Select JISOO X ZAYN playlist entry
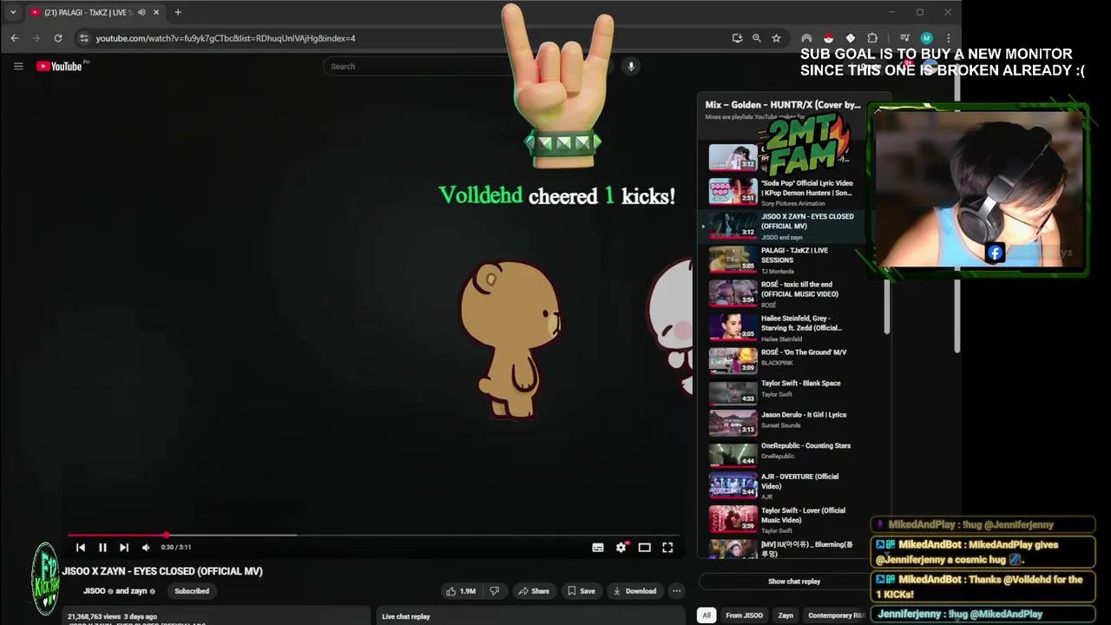This screenshot has width=1111, height=625. 781,226
